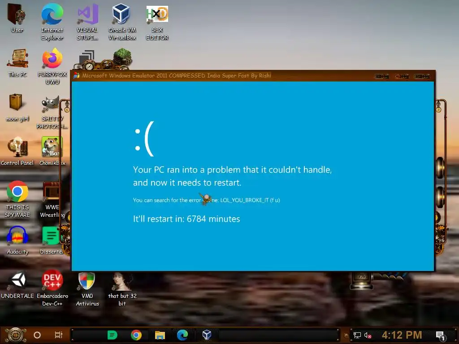Launch Embarcadero Dev-C++ shortcut
Image resolution: width=459 pixels, height=344 pixels.
tap(52, 289)
